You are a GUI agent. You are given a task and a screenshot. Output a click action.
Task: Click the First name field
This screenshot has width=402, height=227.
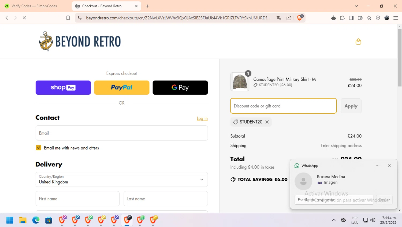[77, 199]
